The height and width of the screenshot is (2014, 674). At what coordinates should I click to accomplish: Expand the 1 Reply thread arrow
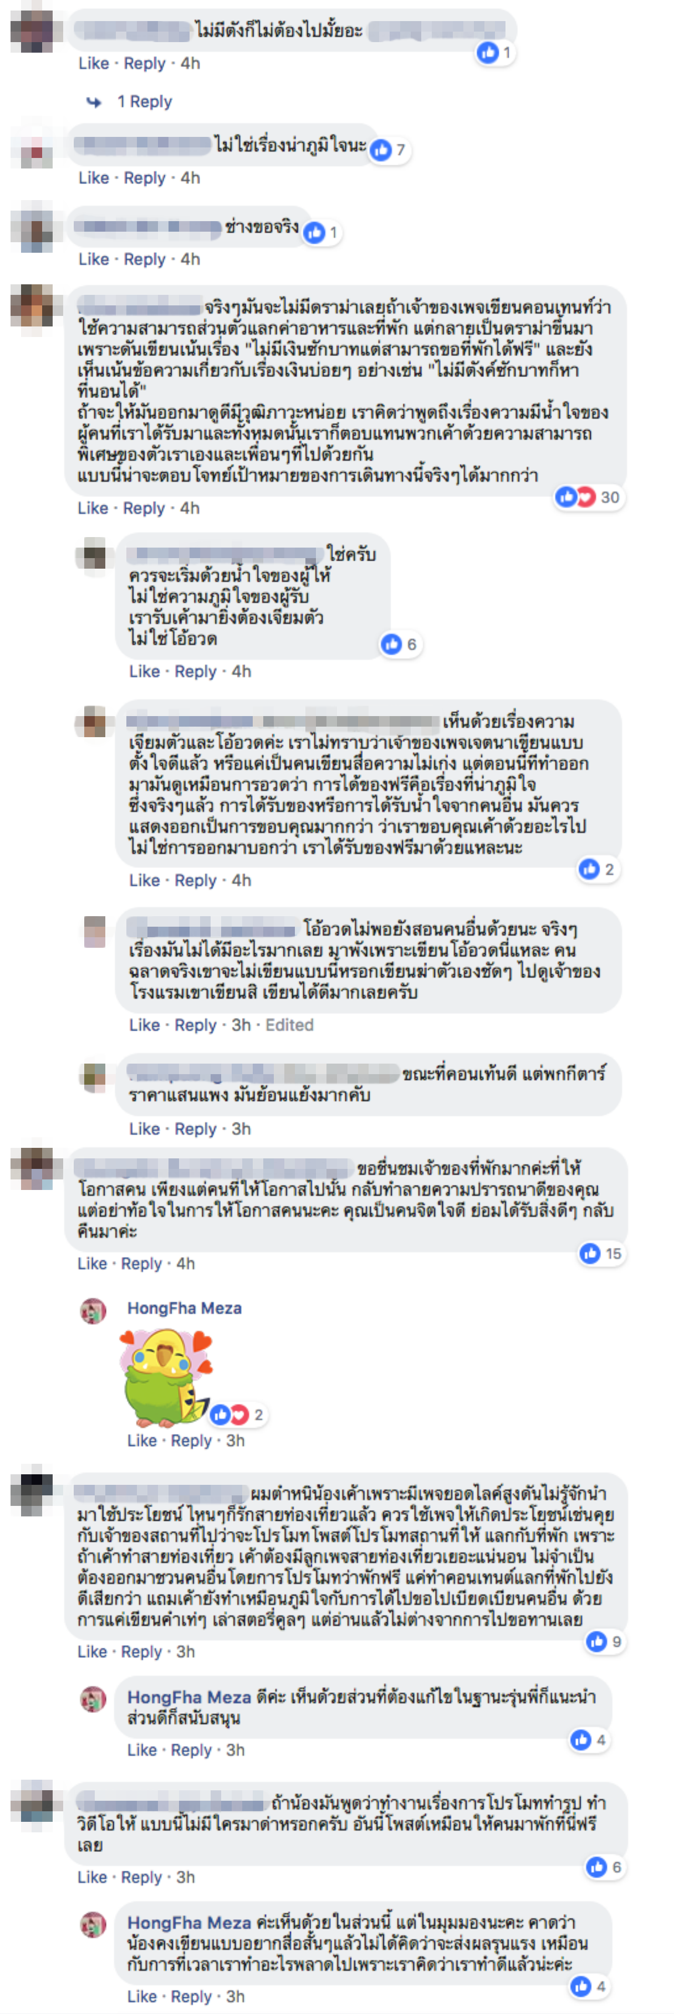point(94,102)
